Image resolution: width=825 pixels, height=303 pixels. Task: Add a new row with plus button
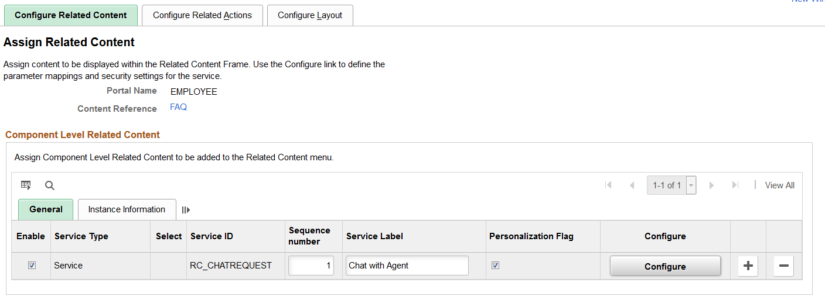pos(748,266)
